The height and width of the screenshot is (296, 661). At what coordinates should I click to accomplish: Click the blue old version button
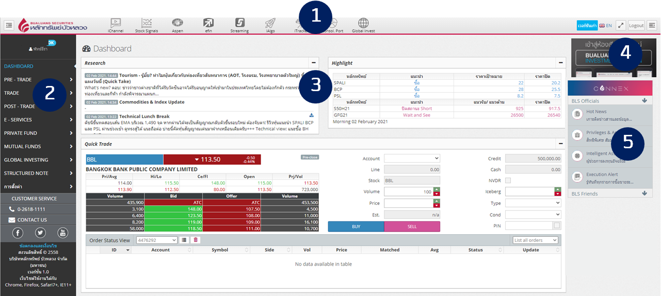[x=587, y=25]
